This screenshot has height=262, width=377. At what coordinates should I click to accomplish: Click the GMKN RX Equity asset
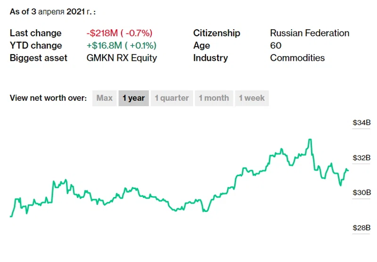122,58
